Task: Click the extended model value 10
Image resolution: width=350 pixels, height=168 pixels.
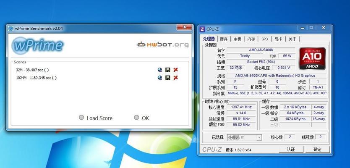Action: click(277, 87)
